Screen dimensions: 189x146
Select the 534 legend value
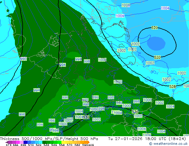(47, 145)
